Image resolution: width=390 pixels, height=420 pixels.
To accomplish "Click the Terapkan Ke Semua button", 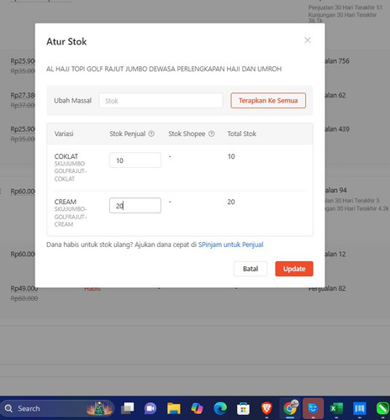I will (x=268, y=101).
